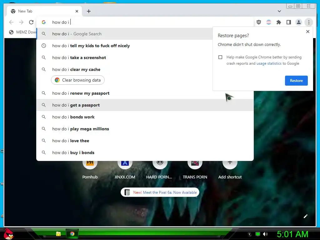
Task: Open the file explorer taskbar icon
Action: click(x=58, y=234)
